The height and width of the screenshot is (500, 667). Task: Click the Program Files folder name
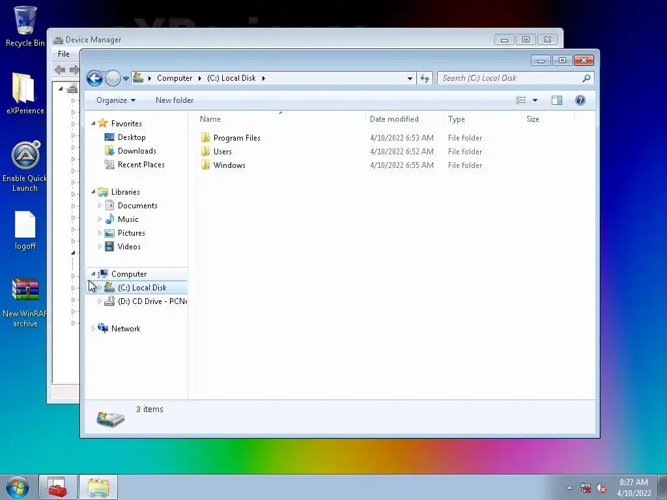(x=237, y=138)
